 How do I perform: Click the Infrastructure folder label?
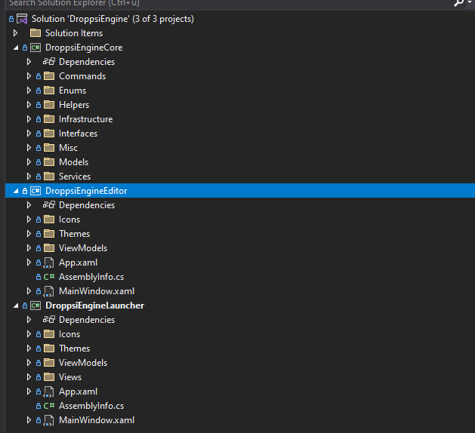click(86, 119)
